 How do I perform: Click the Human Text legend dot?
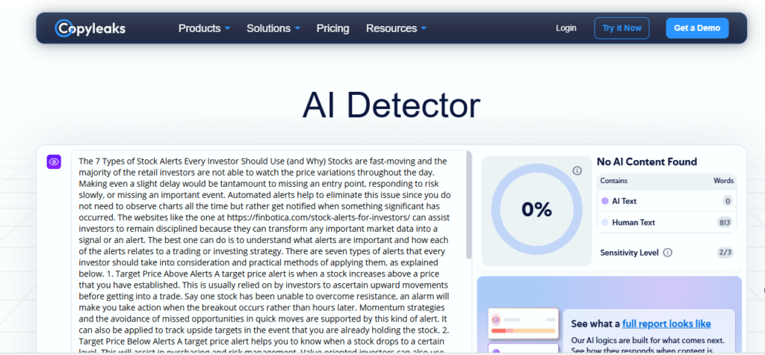pos(604,222)
